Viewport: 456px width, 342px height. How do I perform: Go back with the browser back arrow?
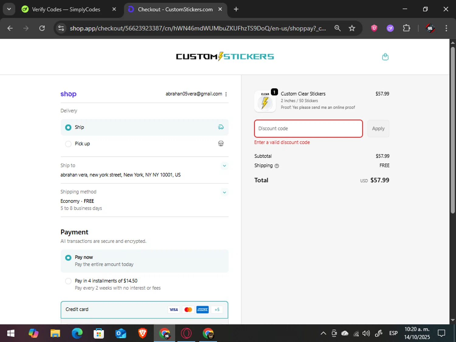pos(10,28)
